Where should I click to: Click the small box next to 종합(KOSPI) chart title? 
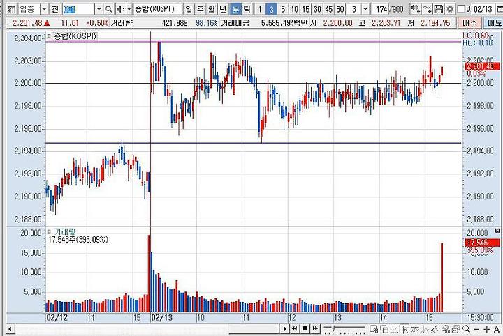click(x=49, y=36)
